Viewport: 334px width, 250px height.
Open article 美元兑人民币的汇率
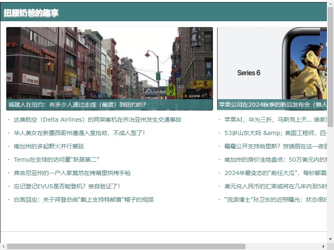276,186
